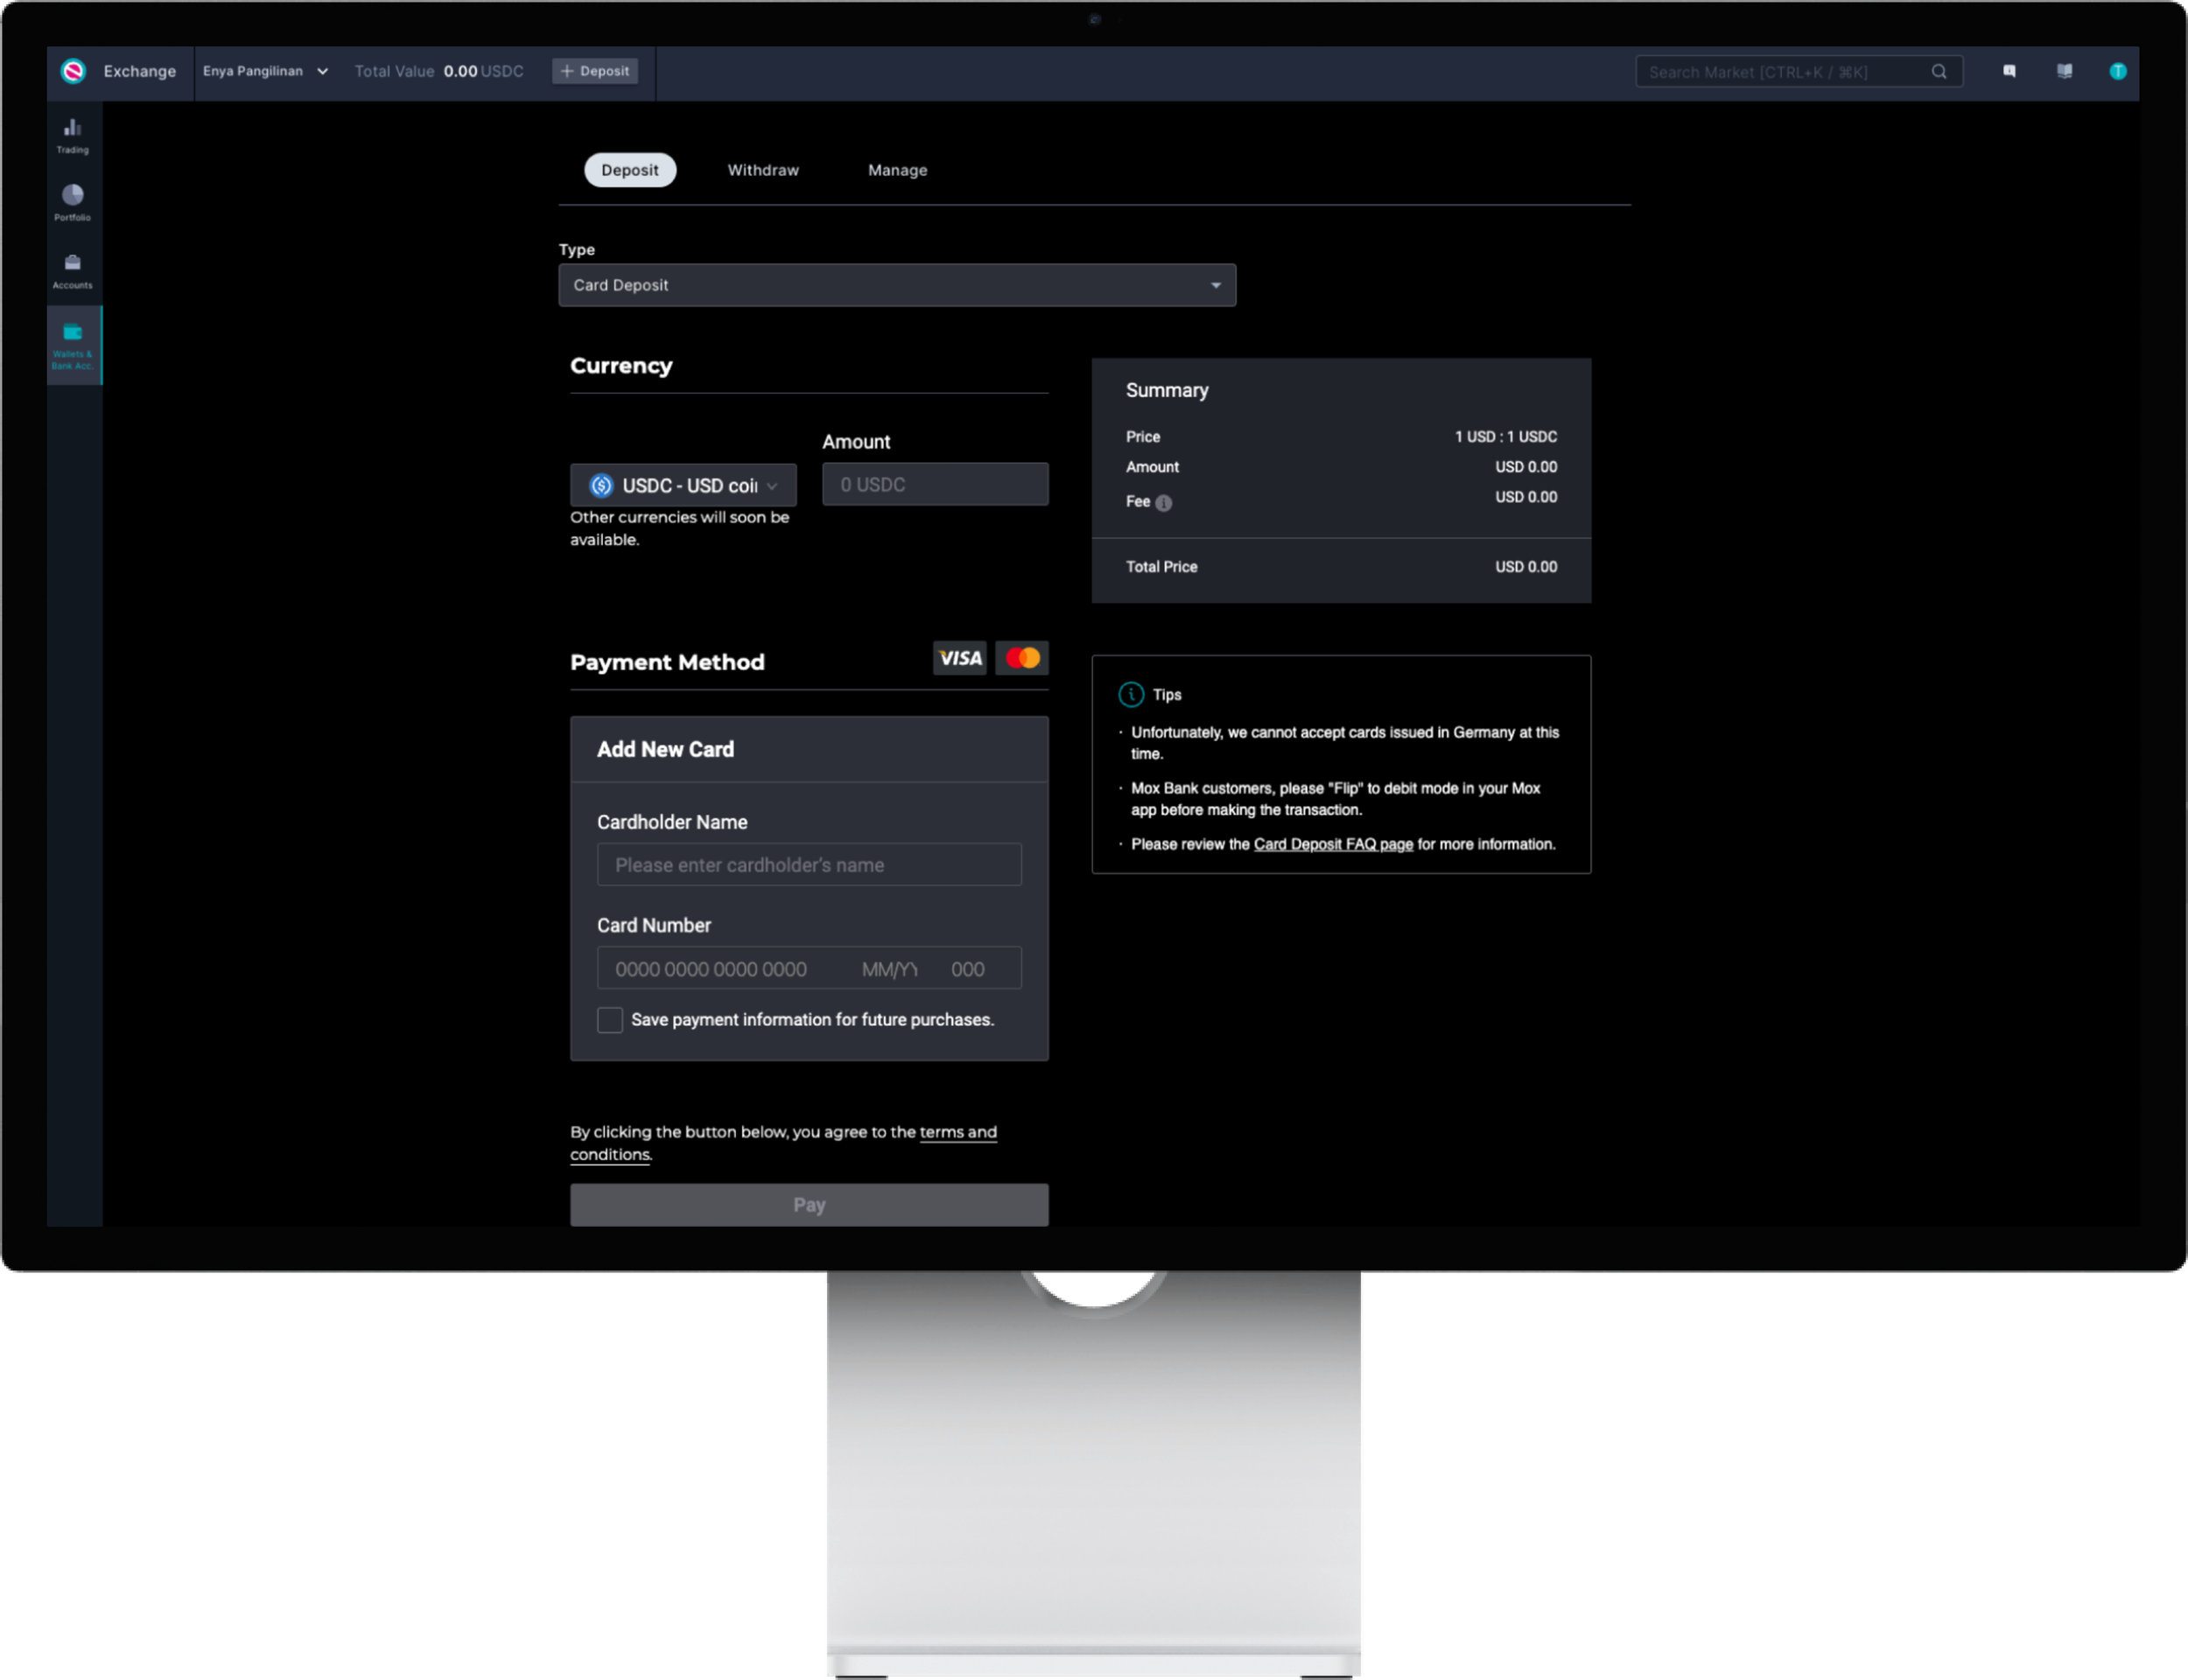Switch to the Withdraw tab
This screenshot has width=2188, height=1680.
[762, 170]
